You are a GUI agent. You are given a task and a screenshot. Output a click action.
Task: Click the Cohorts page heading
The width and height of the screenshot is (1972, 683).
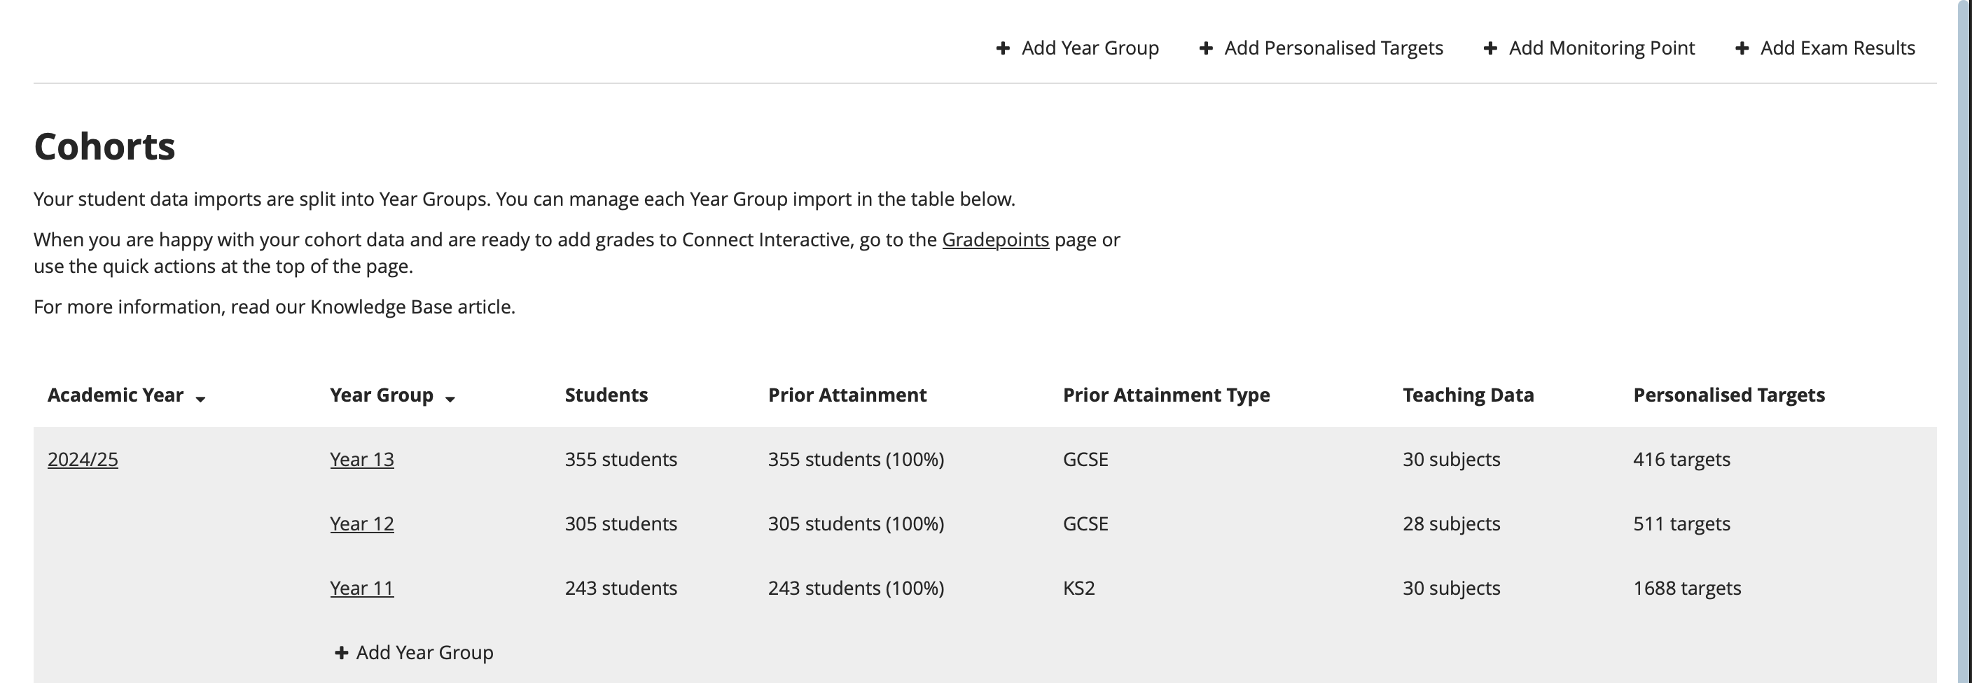105,146
